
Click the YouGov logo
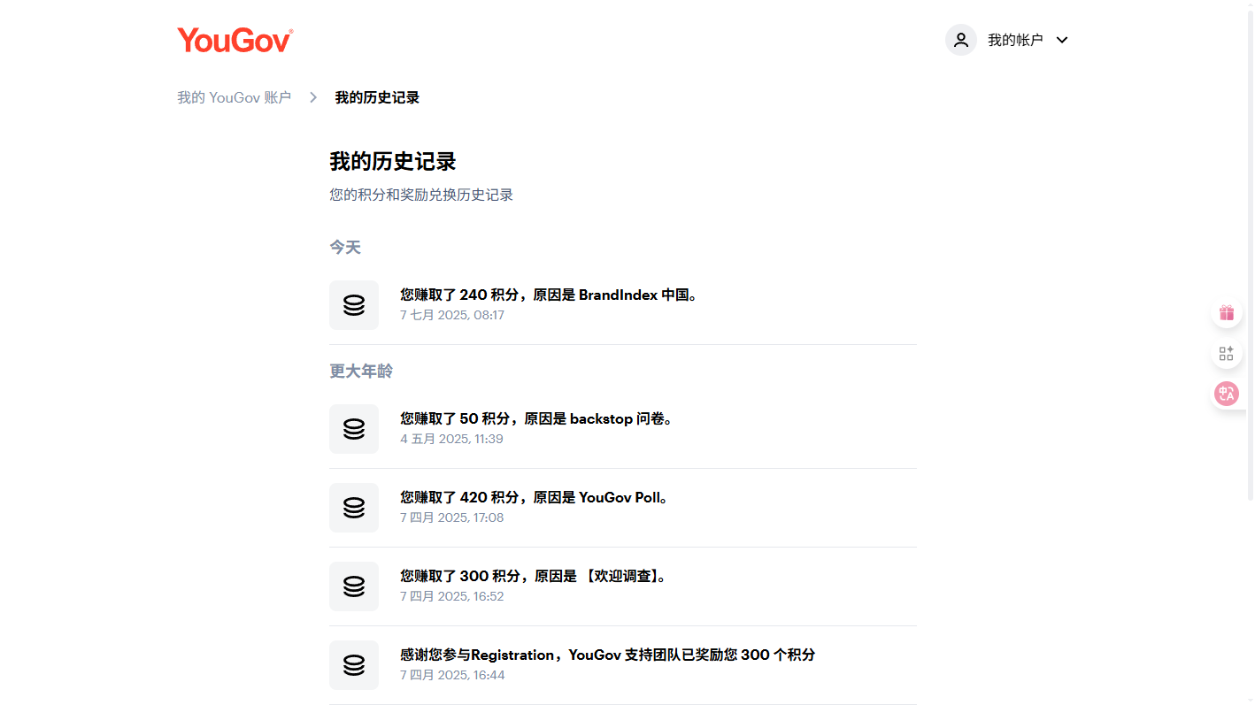[235, 41]
